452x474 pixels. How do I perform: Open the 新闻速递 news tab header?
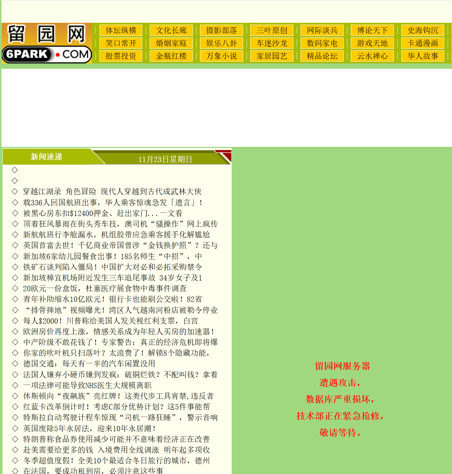(46, 157)
